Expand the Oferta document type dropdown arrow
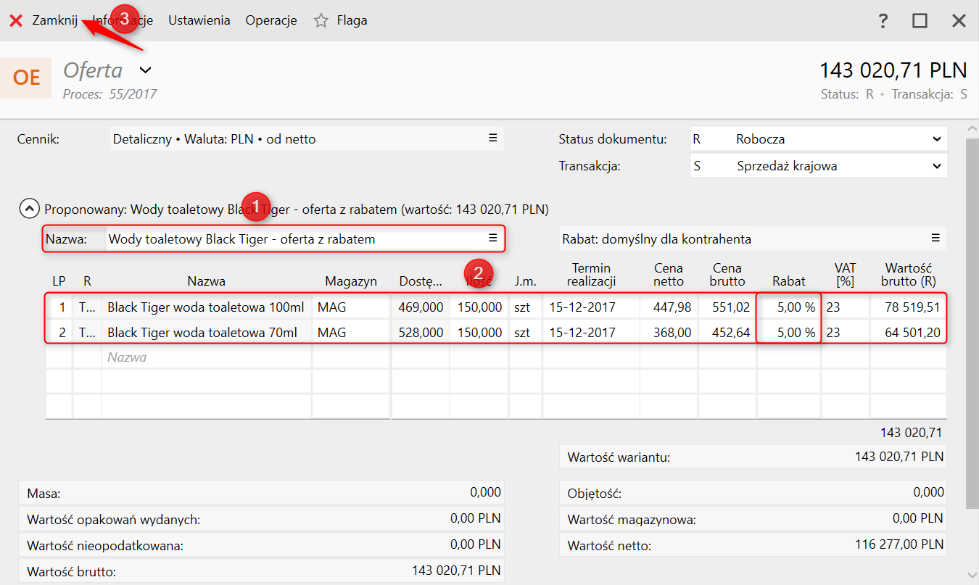 (146, 70)
